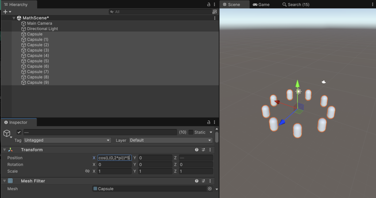Image resolution: width=376 pixels, height=198 pixels.
Task: Click the Transform preset selector icon
Action: coord(203,150)
